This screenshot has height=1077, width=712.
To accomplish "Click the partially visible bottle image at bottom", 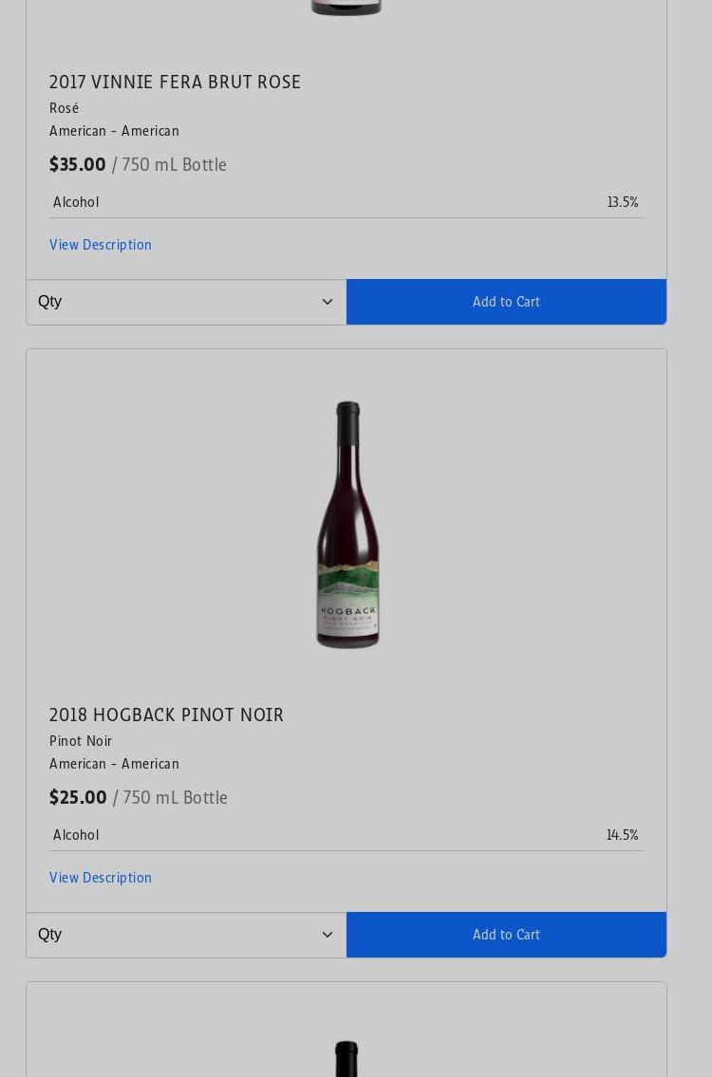I will (347, 1058).
